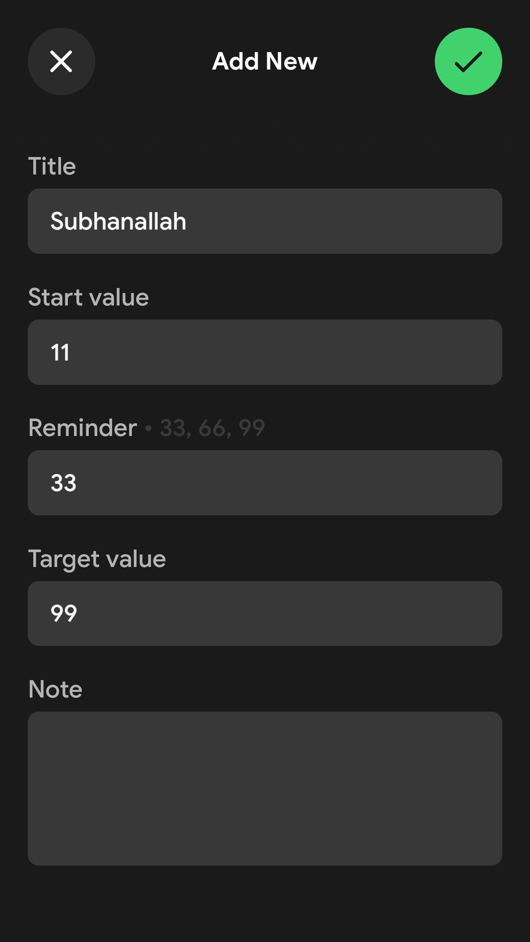Click the 33 value inside Reminder box

point(63,483)
